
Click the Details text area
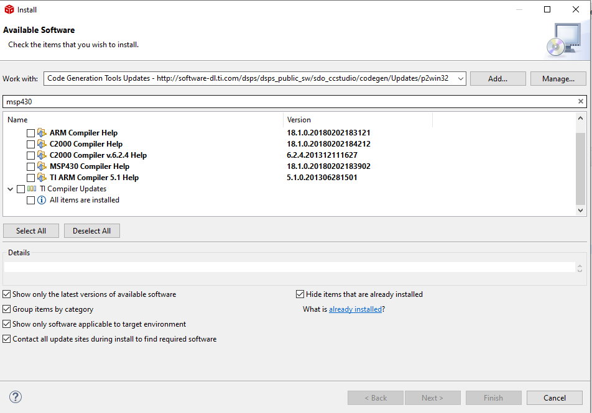click(290, 267)
